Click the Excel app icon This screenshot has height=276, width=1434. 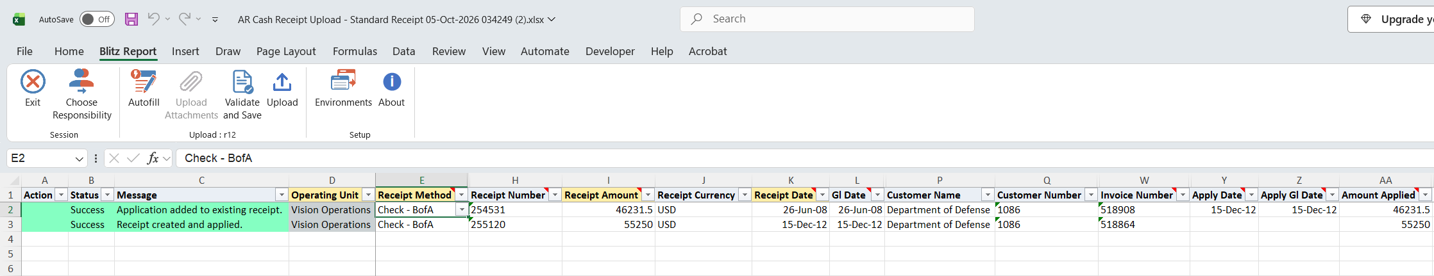point(19,19)
